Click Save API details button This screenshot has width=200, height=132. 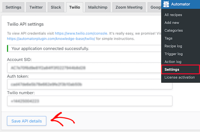pyautogui.click(x=27, y=121)
